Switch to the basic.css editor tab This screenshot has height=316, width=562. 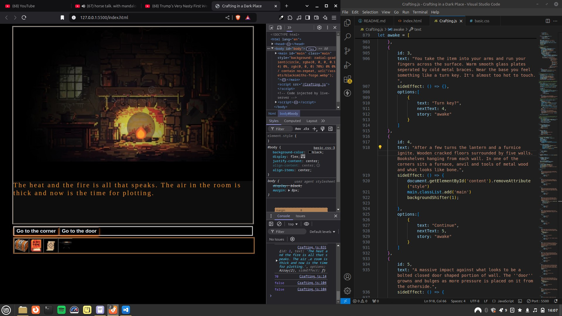[x=482, y=21]
